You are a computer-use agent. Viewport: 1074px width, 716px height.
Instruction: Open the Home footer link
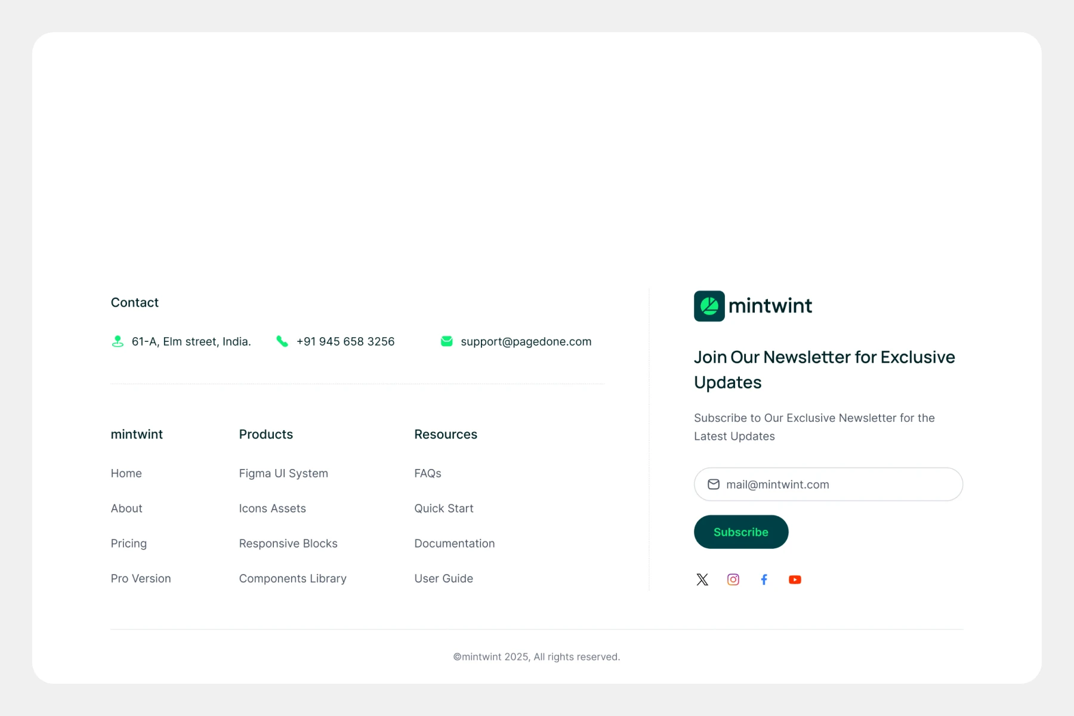(126, 473)
